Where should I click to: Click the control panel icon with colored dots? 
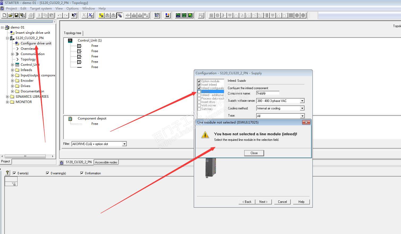click(x=167, y=15)
